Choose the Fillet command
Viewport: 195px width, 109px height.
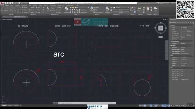click(38, 10)
